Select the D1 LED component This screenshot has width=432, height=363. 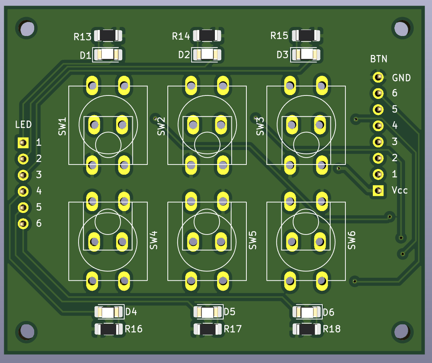(x=108, y=55)
